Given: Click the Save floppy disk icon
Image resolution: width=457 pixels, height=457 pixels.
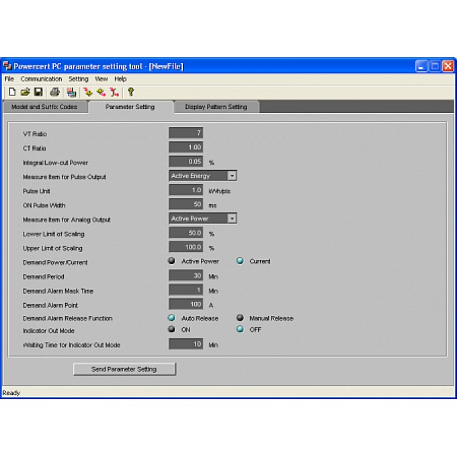Looking at the screenshot, I should tap(38, 92).
